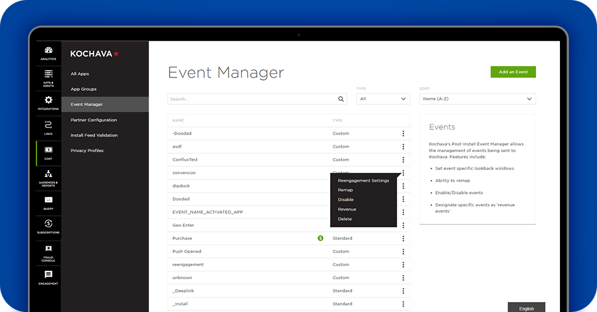The height and width of the screenshot is (312, 597).
Task: Open Privacy Profiles in navigation
Action: 87,151
